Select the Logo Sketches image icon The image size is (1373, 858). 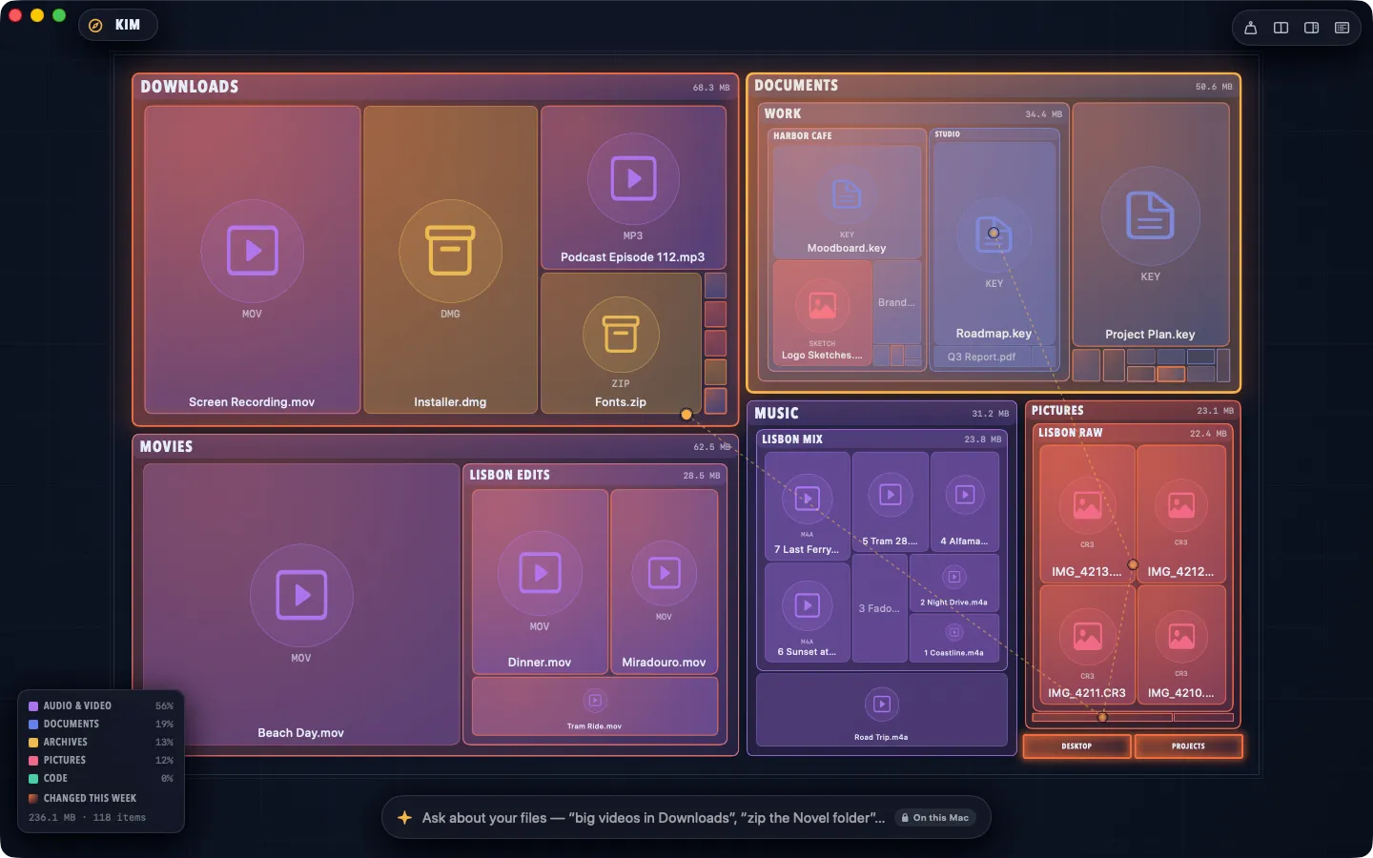[822, 306]
